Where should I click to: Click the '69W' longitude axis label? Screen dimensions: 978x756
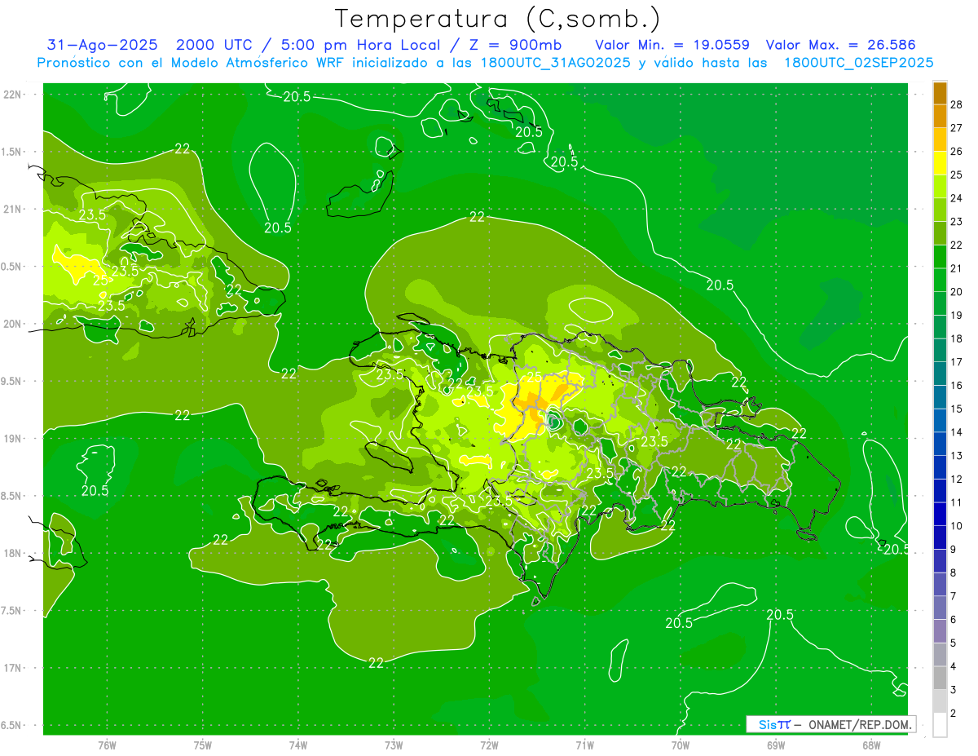[x=775, y=745]
